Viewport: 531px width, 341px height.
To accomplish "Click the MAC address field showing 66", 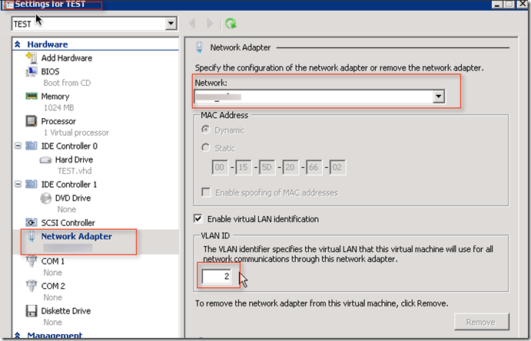I will 314,167.
